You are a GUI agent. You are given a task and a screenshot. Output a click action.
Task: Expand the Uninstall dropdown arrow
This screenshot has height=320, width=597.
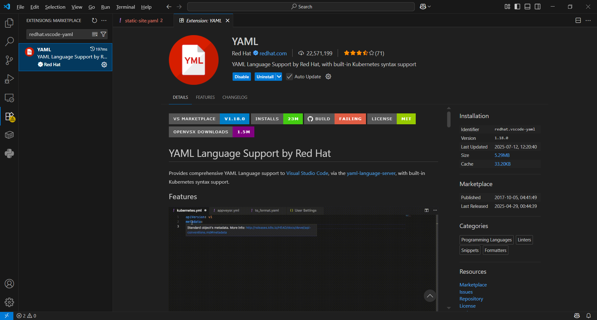[x=279, y=77]
